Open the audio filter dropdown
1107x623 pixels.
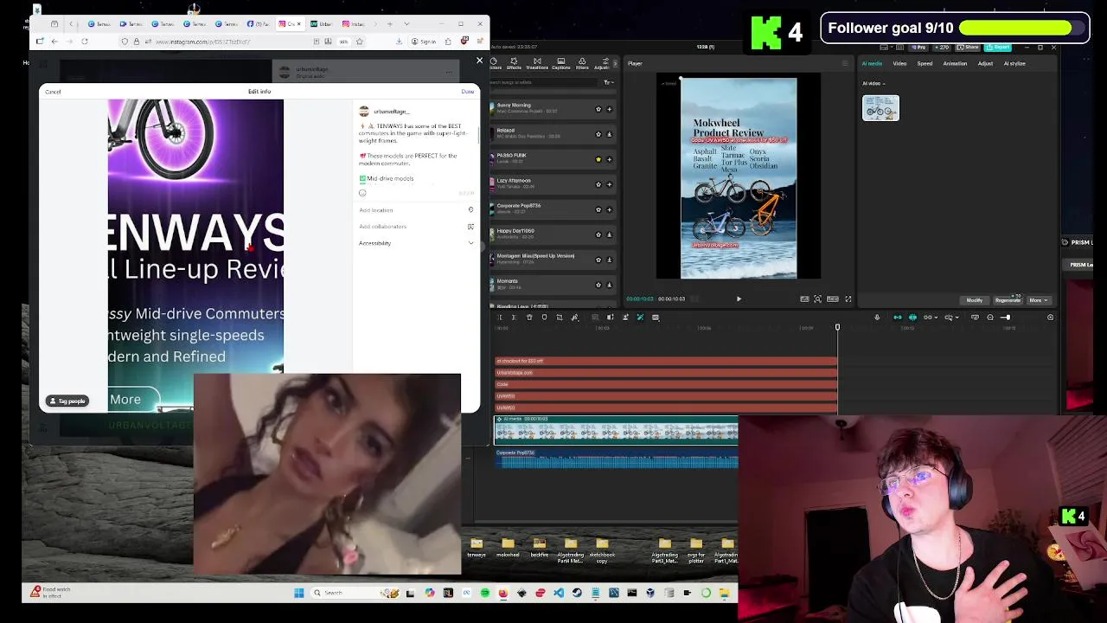pyautogui.click(x=608, y=82)
